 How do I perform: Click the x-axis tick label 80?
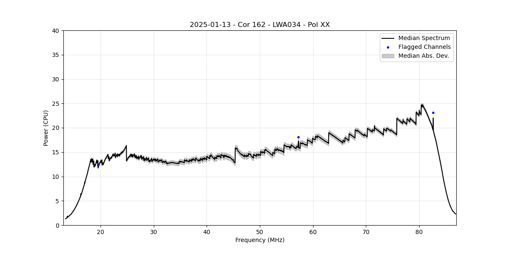(419, 231)
